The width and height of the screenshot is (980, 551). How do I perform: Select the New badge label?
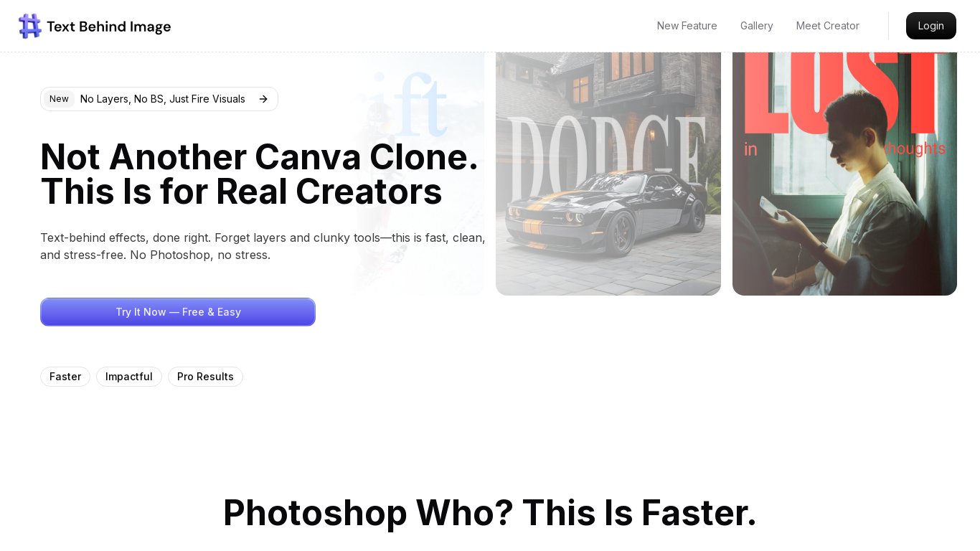59,99
